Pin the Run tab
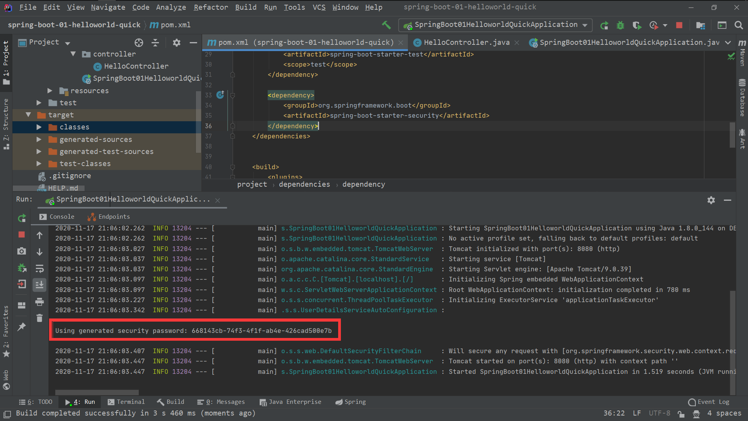Image resolution: width=748 pixels, height=421 pixels. (21, 327)
